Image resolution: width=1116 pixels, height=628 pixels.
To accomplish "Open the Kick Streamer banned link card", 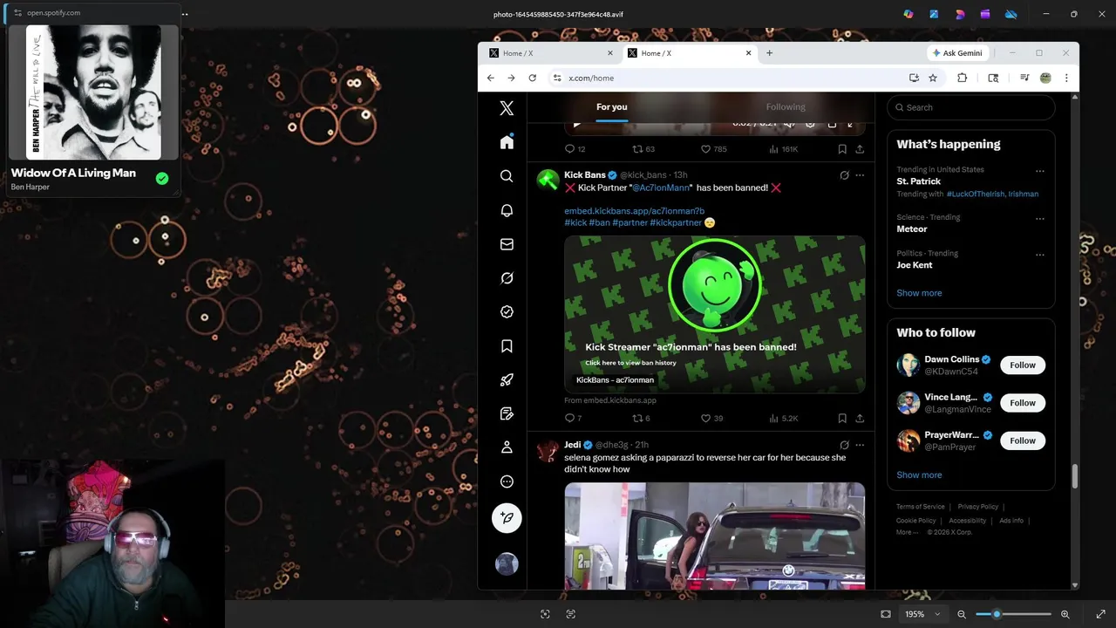I will click(x=715, y=315).
